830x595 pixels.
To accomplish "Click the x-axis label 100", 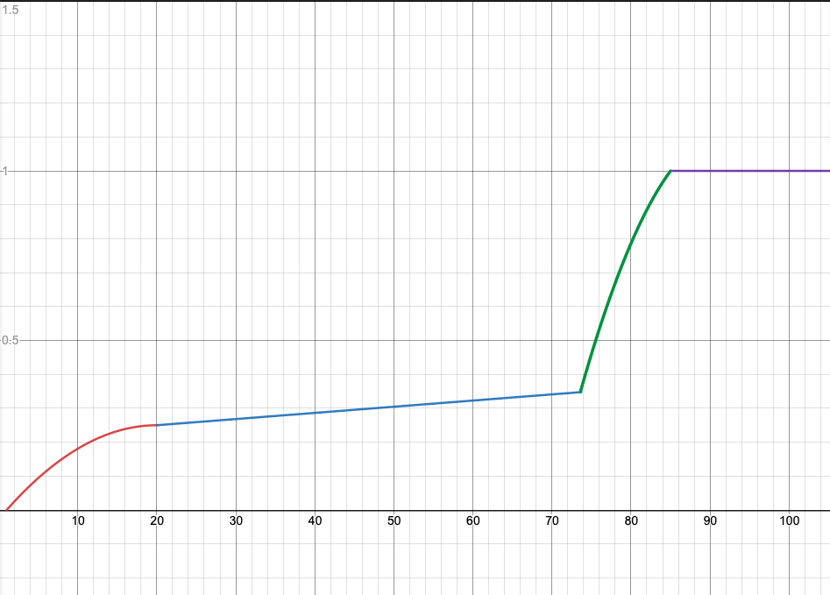I will 789,521.
